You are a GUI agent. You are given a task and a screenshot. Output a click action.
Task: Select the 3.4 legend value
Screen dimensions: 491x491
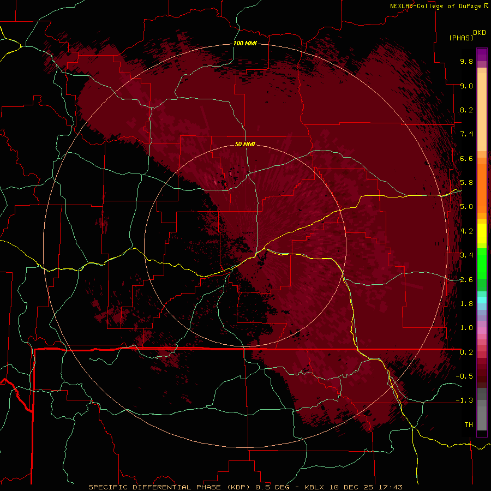[x=466, y=255]
